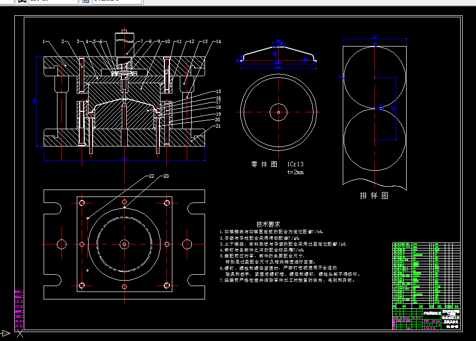Click the table style icon in top toolbar
This screenshot has width=476, height=341.
coord(86,1)
